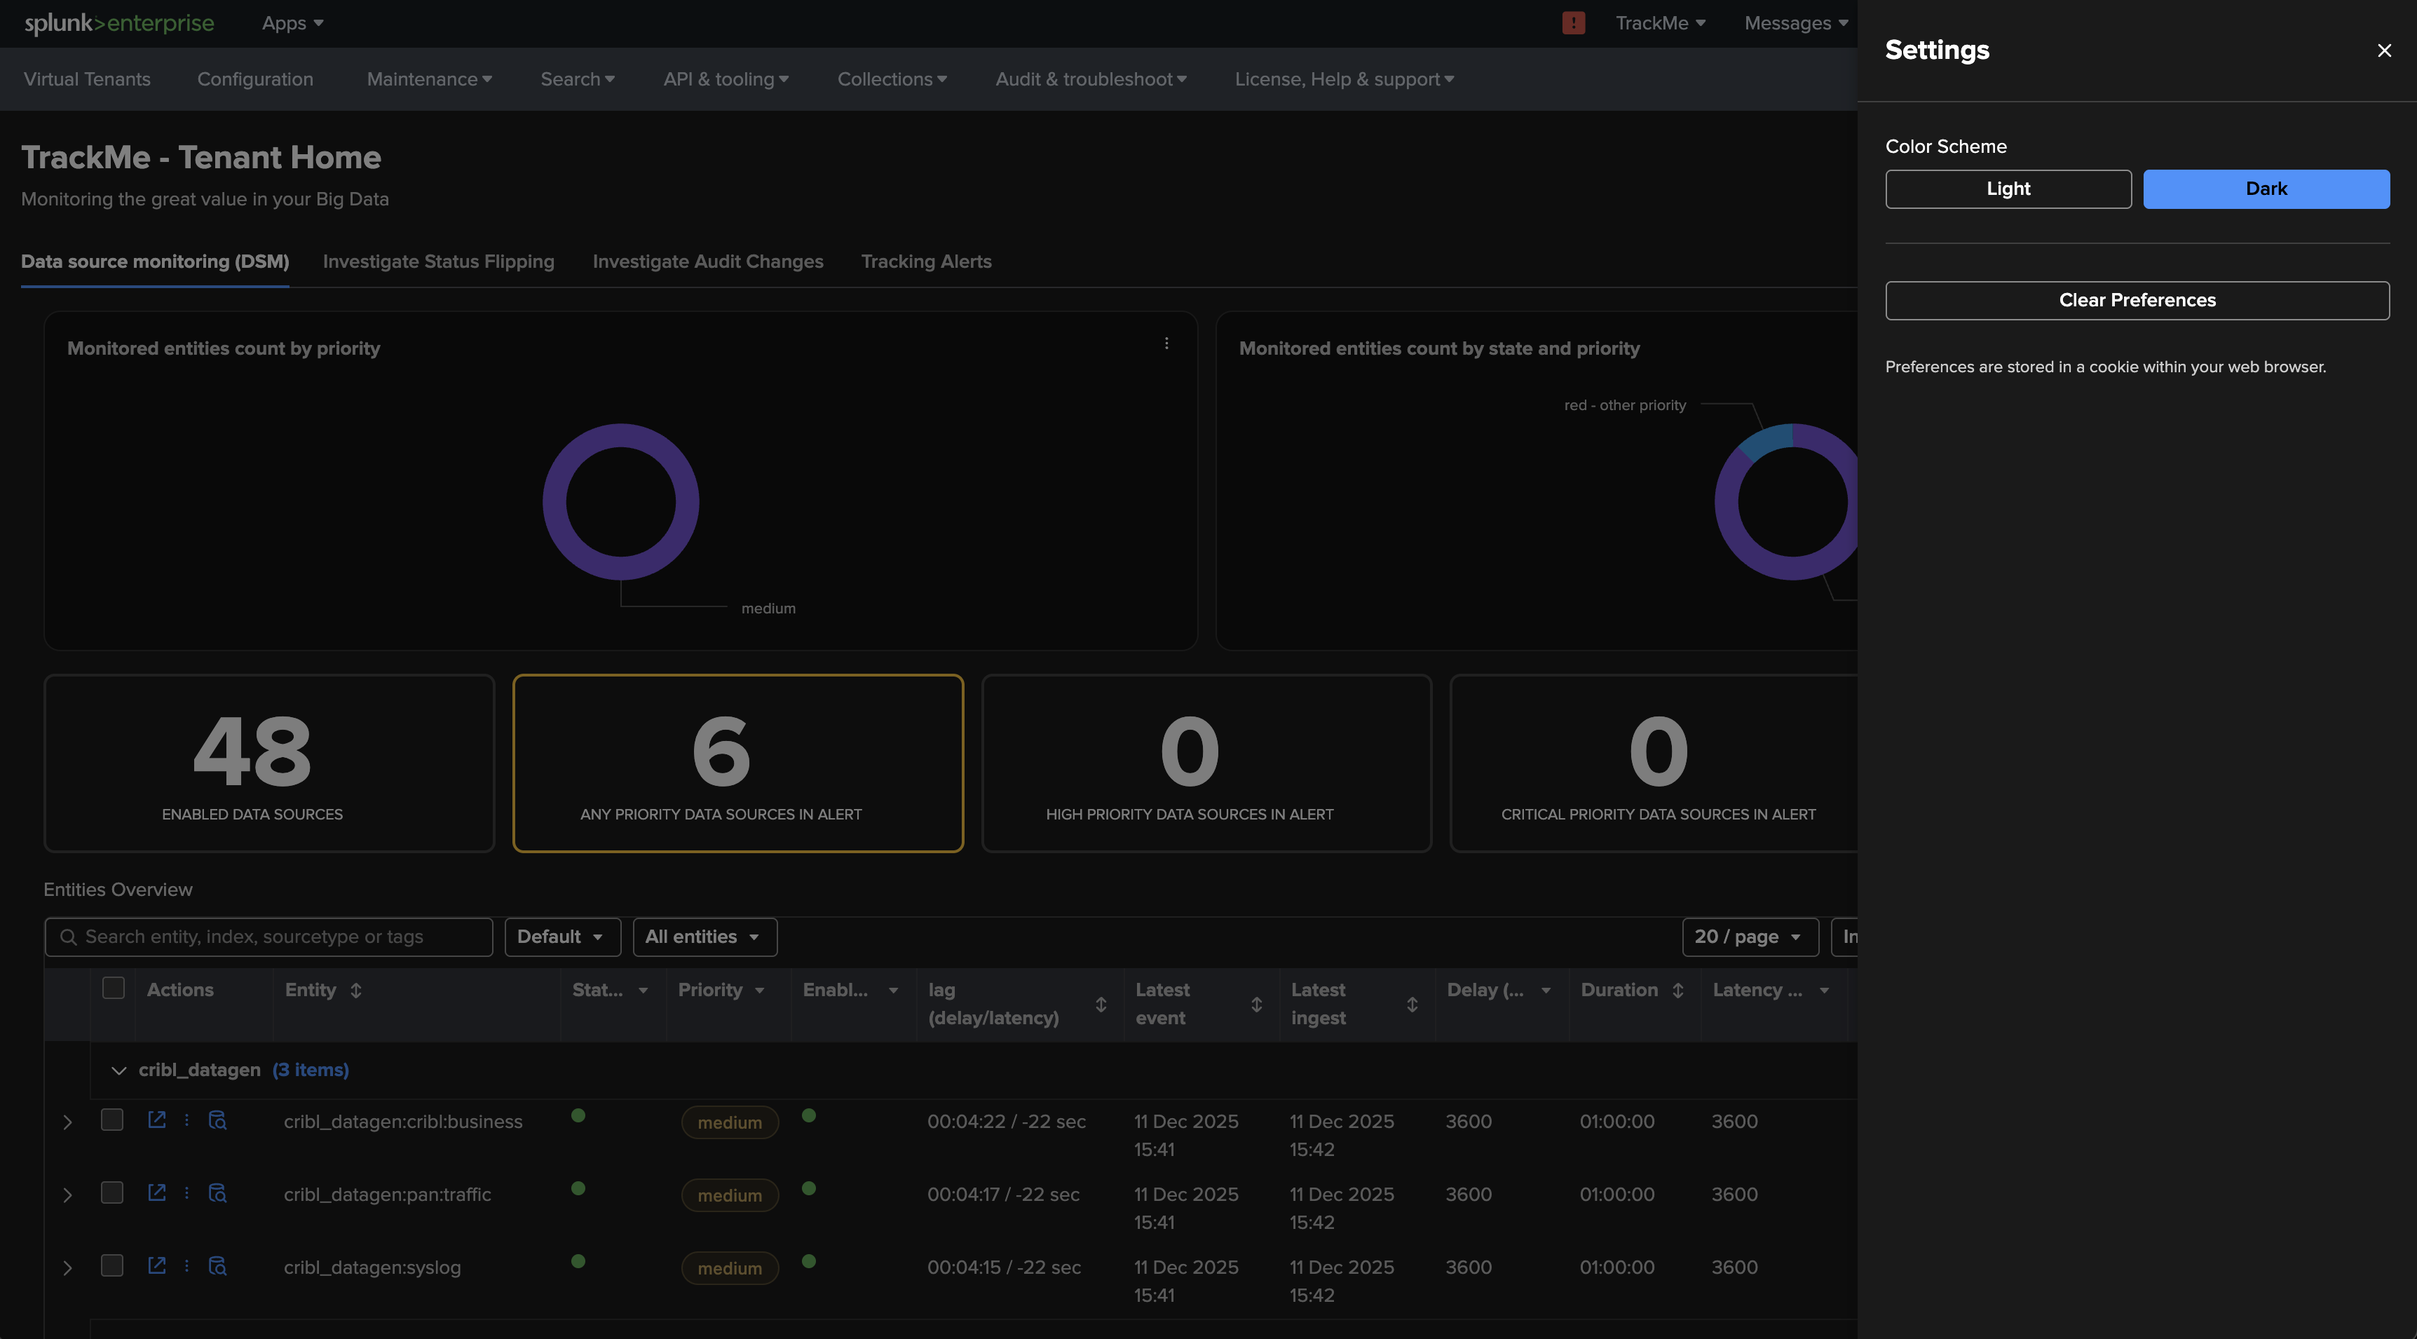Click the database search icon for cribl_datagen:syslog
This screenshot has width=2417, height=1339.
pos(218,1266)
